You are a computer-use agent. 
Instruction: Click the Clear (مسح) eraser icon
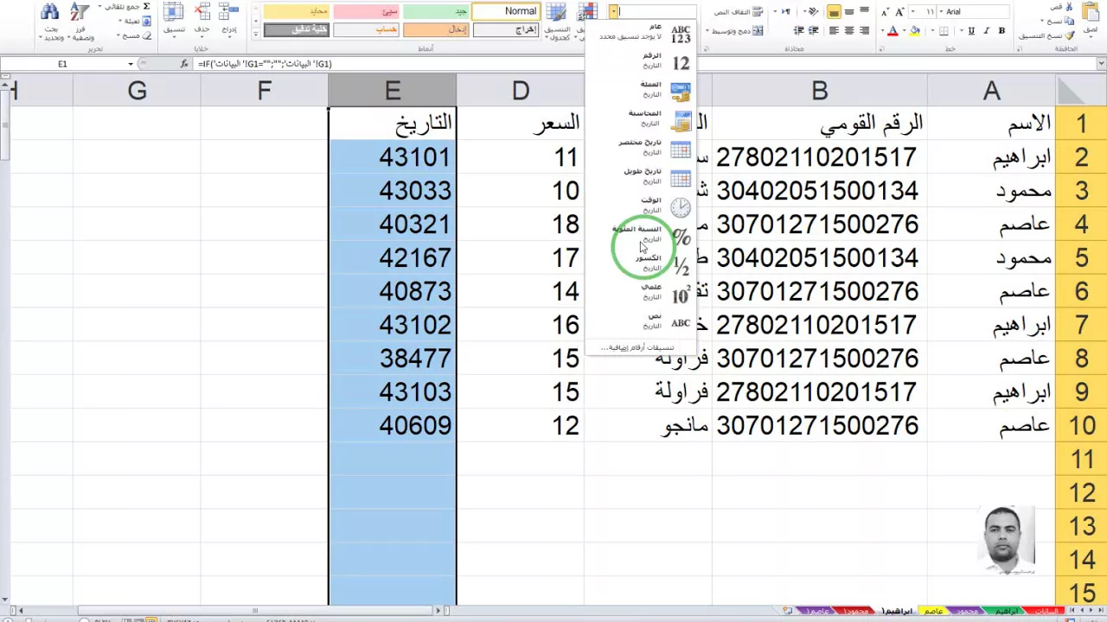point(146,35)
